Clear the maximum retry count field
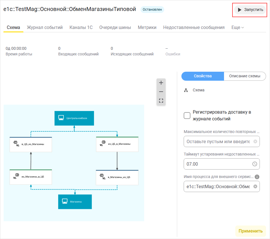 click(255, 141)
